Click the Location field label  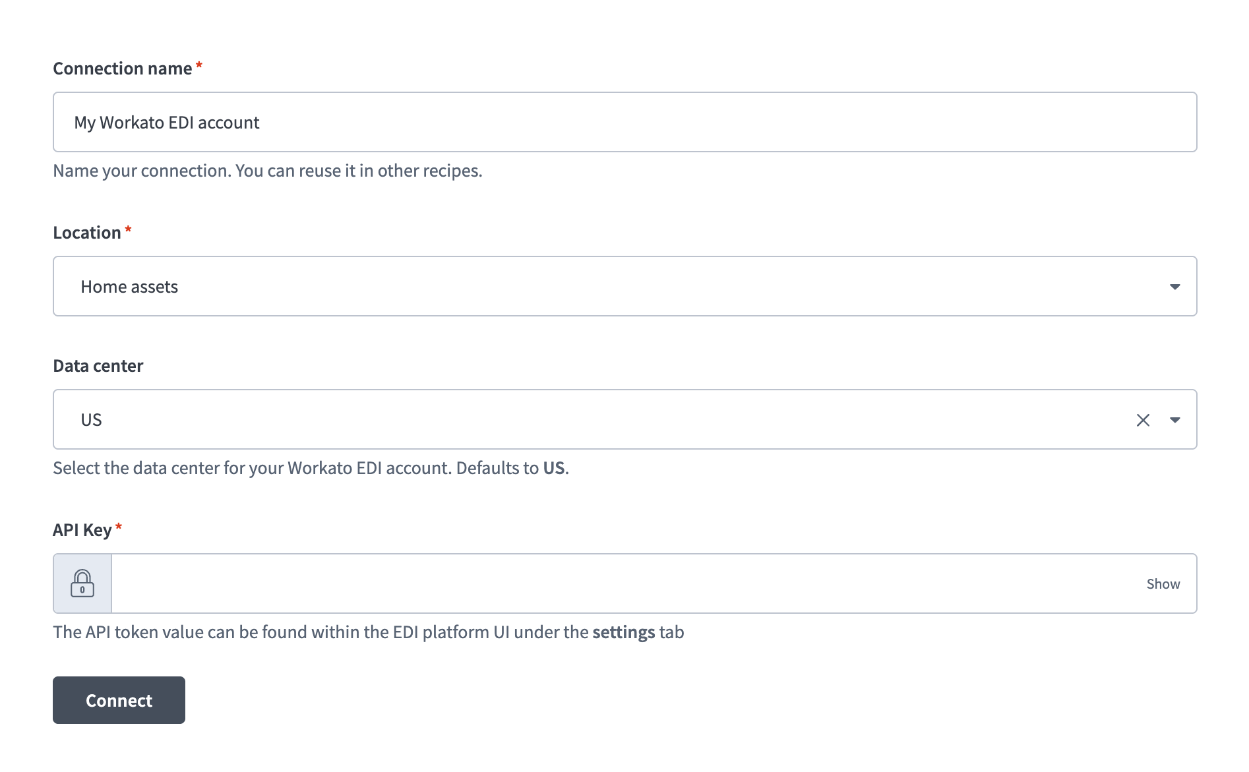pos(87,233)
